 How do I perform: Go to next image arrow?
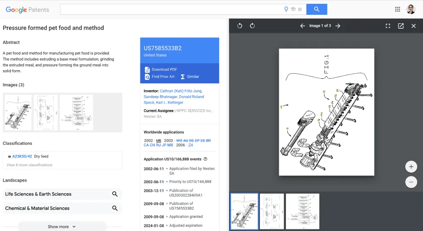pos(338,26)
